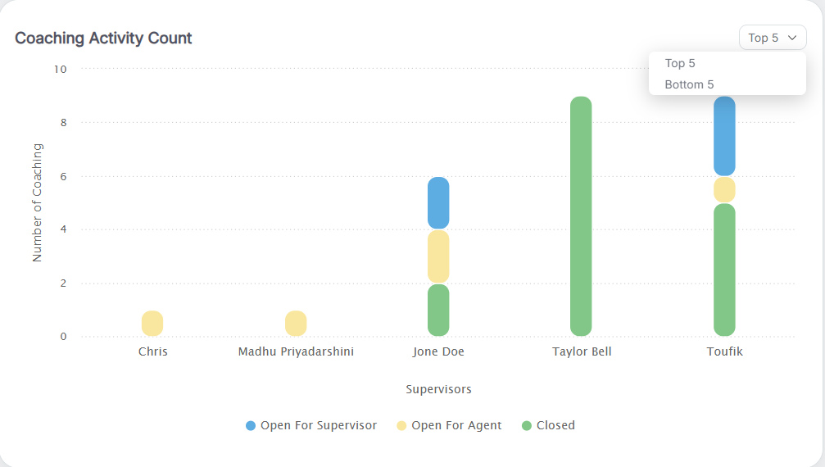Image resolution: width=825 pixels, height=467 pixels.
Task: Click the dropdown chevron arrow
Action: [x=791, y=38]
